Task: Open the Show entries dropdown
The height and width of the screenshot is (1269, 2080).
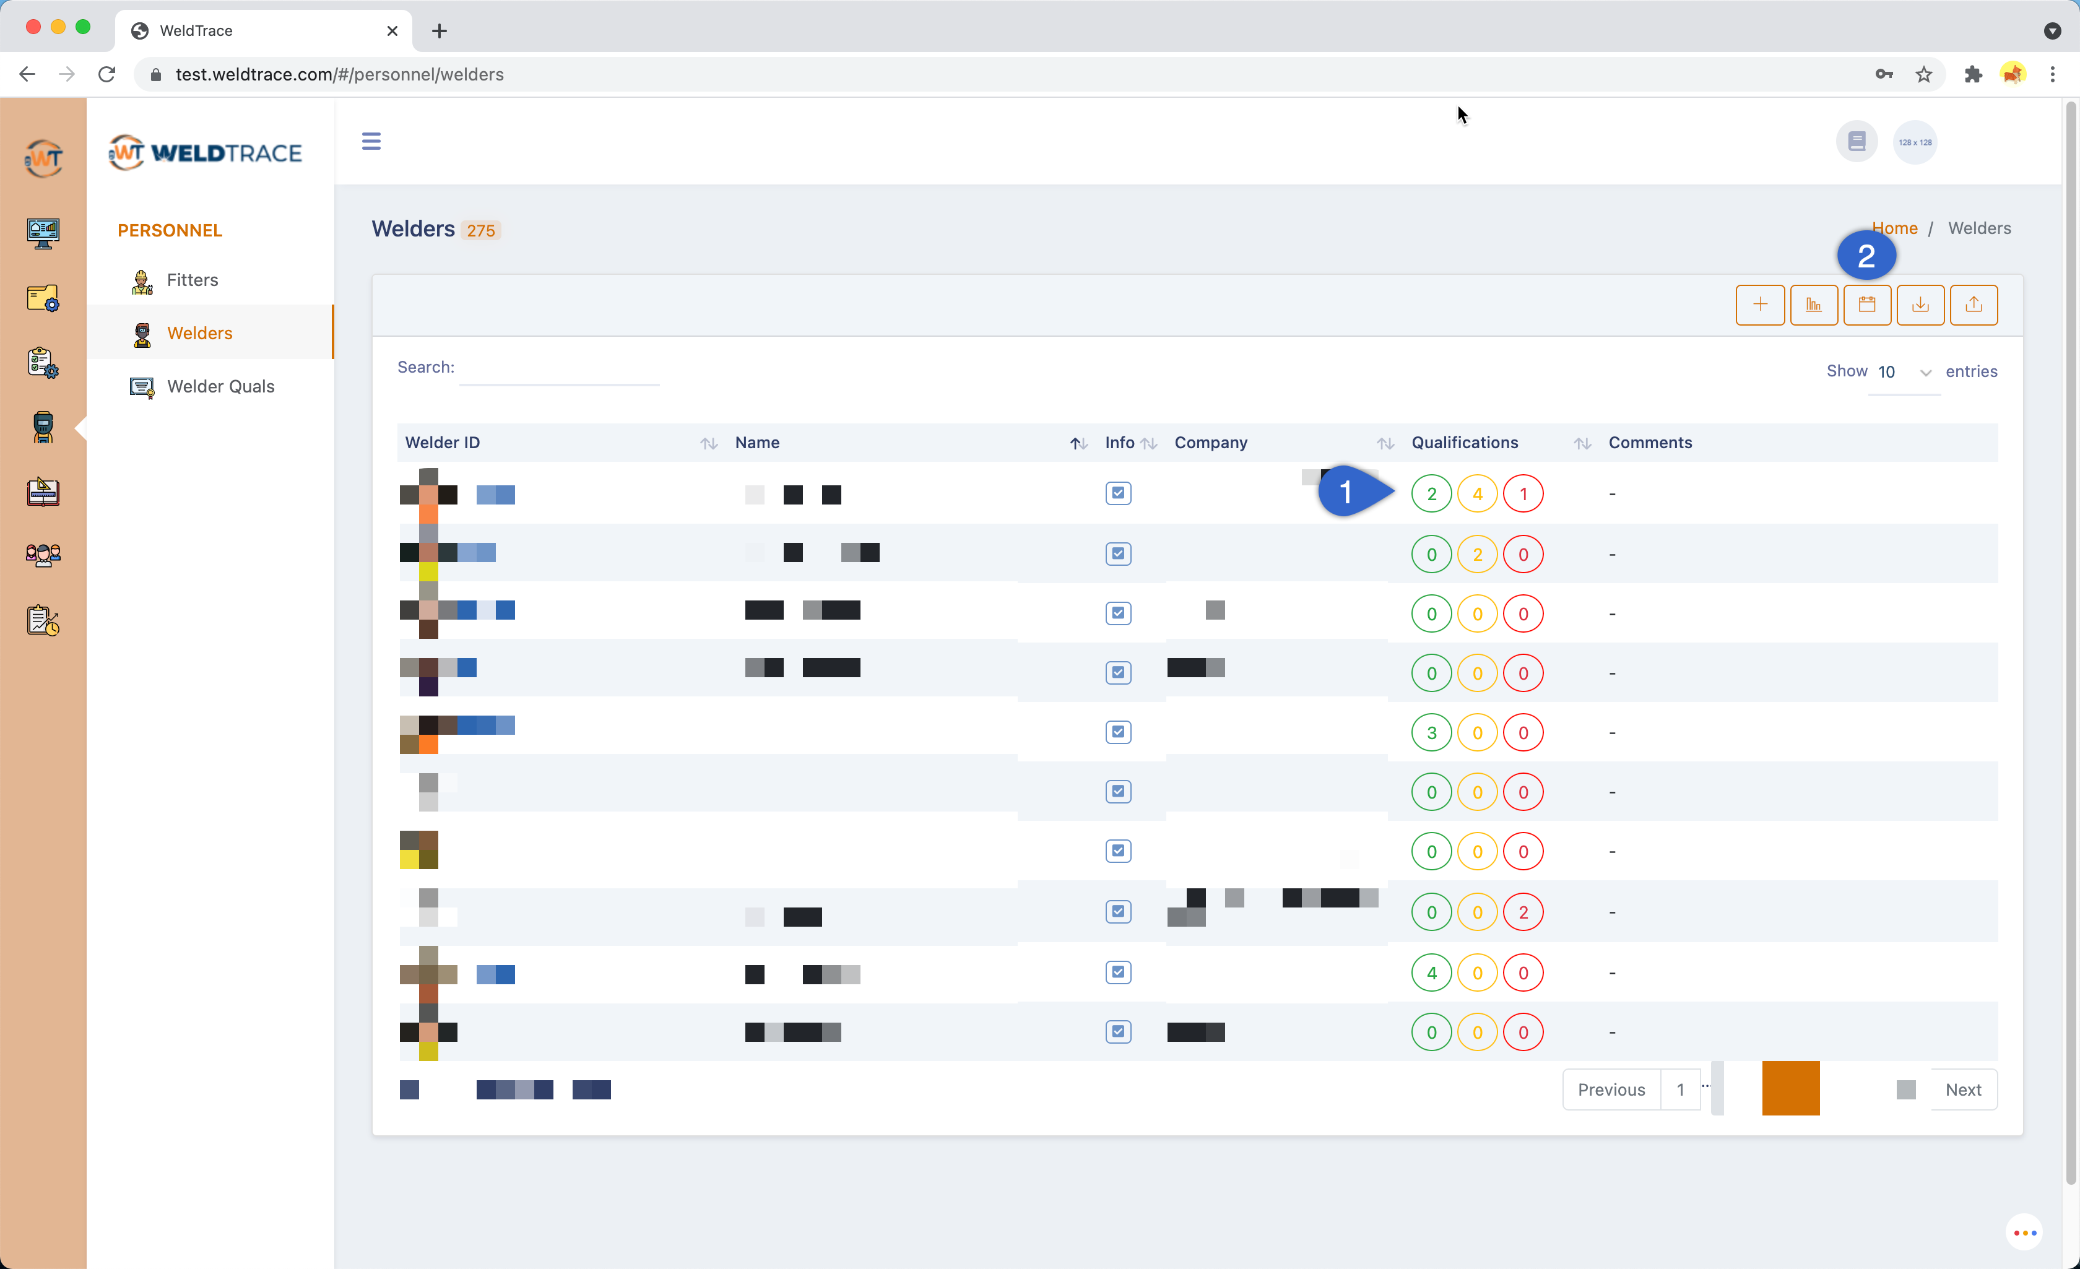Action: pyautogui.click(x=1904, y=372)
